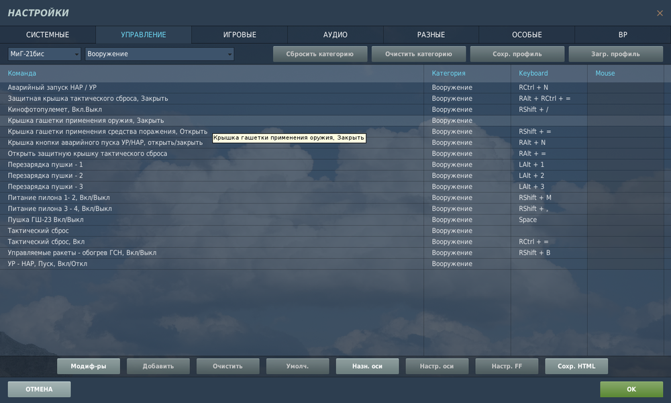The image size is (671, 403).
Task: Select row Крышка гашетки применения средства поражения, Открыть
Action: (x=332, y=132)
